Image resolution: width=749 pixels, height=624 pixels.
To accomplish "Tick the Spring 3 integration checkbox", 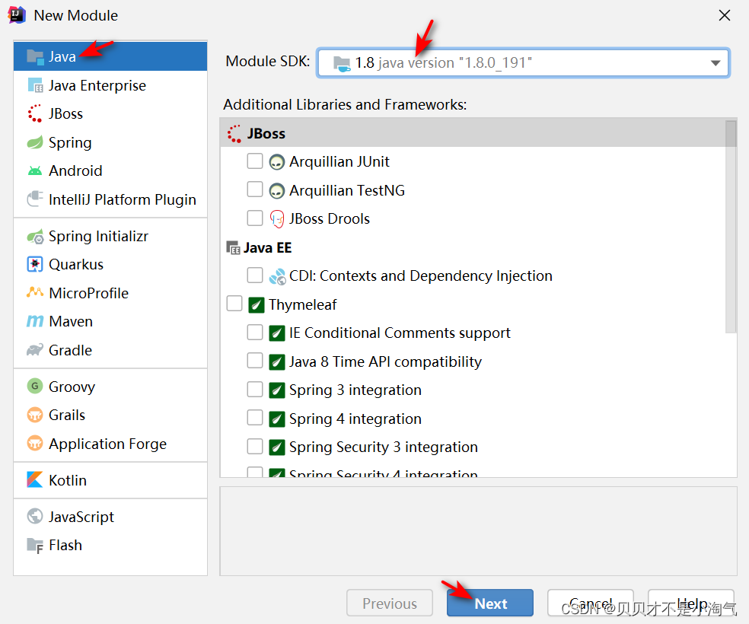I will [x=254, y=390].
